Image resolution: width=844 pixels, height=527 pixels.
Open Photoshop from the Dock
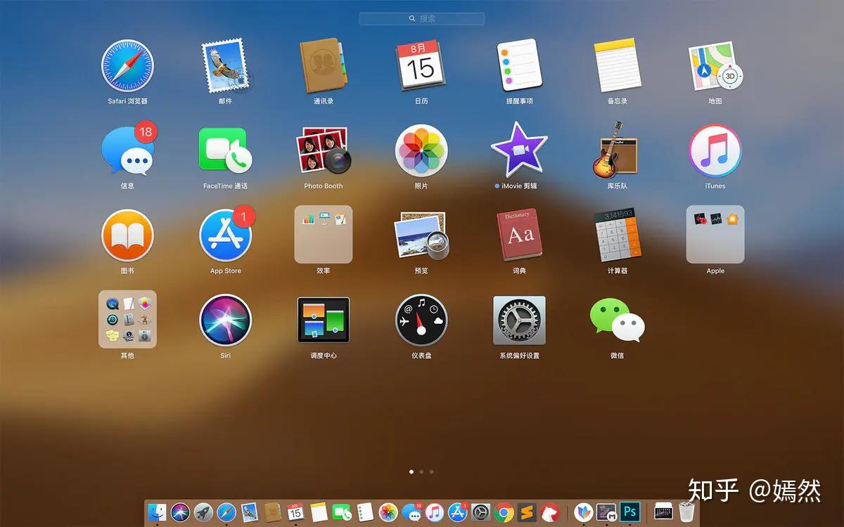click(629, 512)
